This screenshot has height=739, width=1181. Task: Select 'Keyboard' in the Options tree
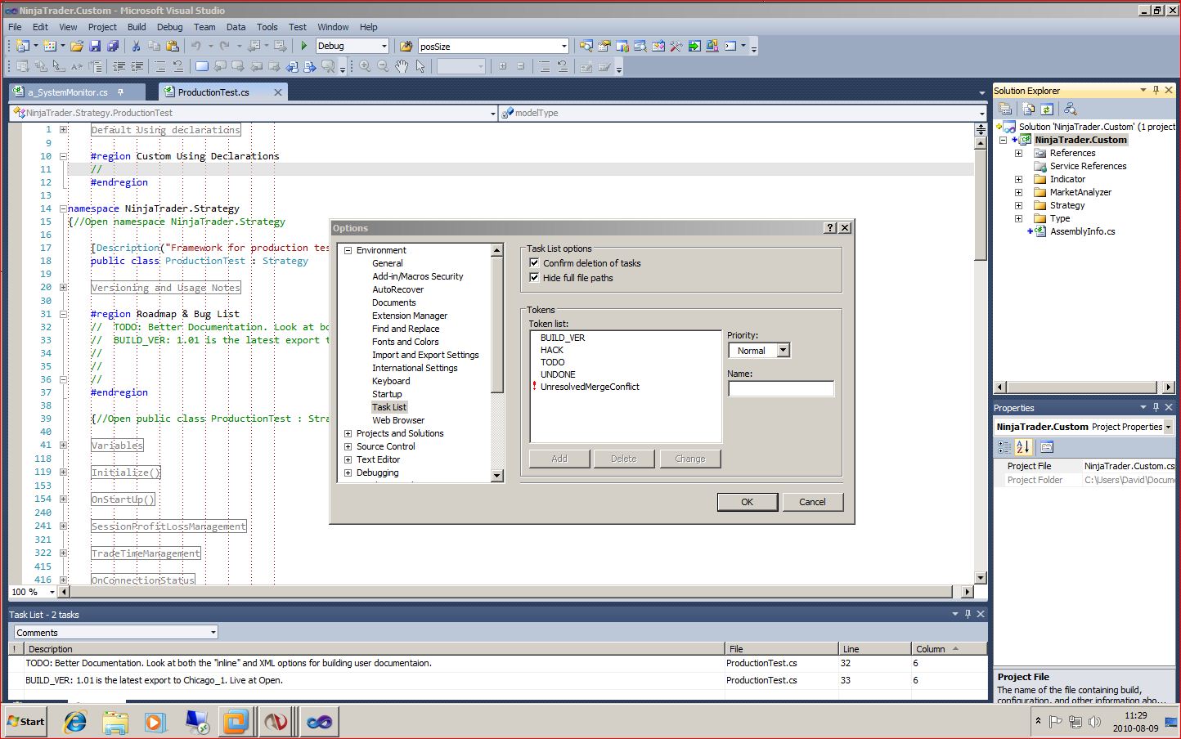[x=391, y=381]
